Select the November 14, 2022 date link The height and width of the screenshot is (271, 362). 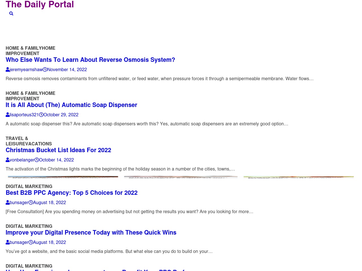point(67,69)
